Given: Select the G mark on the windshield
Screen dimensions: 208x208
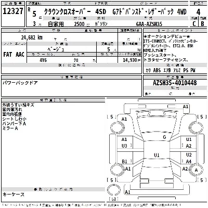Looking at the screenshot, I should [164, 137].
